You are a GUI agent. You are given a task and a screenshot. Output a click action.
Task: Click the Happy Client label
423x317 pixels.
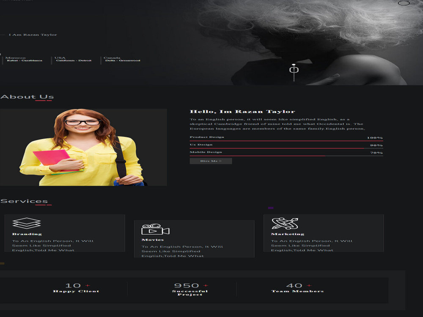(76, 291)
